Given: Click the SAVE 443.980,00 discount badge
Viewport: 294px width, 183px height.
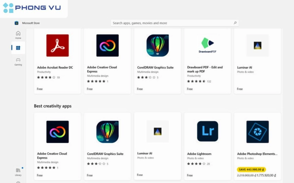Looking at the screenshot, I should point(251,169).
